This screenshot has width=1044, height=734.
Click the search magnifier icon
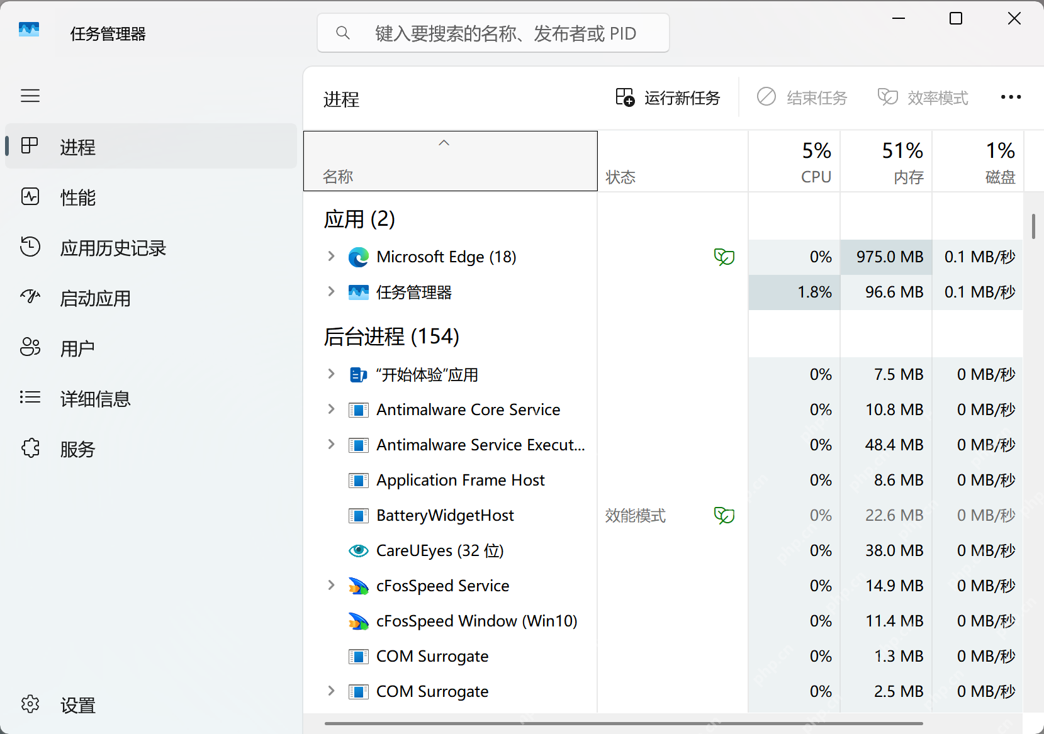pyautogui.click(x=343, y=33)
